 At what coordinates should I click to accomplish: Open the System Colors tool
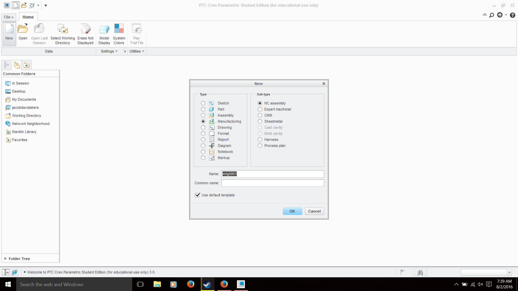[x=119, y=29]
